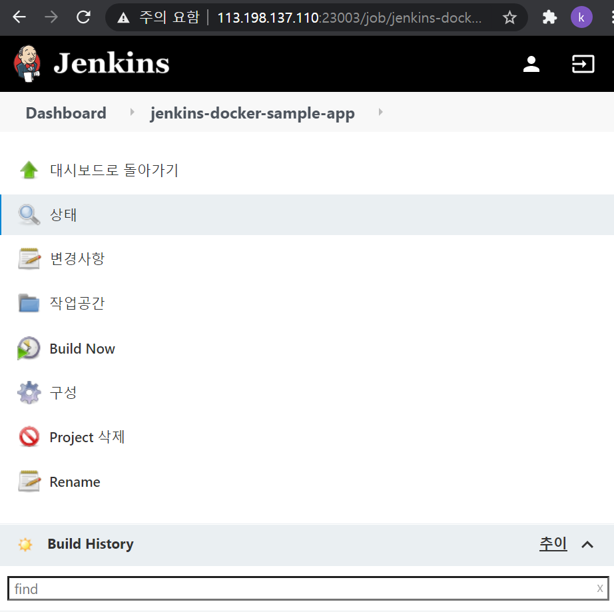Click the blue folder 작업공간 icon
This screenshot has width=614, height=612.
click(29, 303)
